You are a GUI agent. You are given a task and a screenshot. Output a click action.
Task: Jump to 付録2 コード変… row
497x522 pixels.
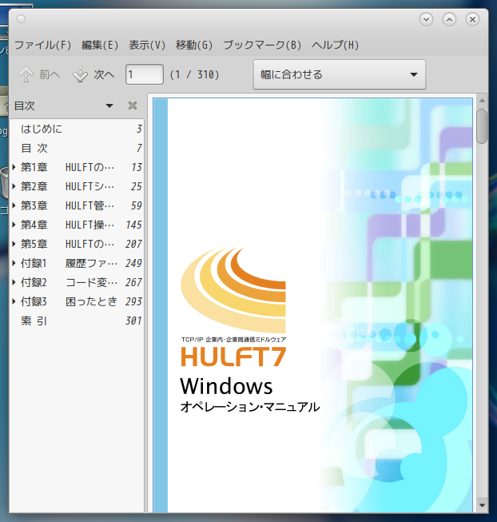tap(77, 282)
